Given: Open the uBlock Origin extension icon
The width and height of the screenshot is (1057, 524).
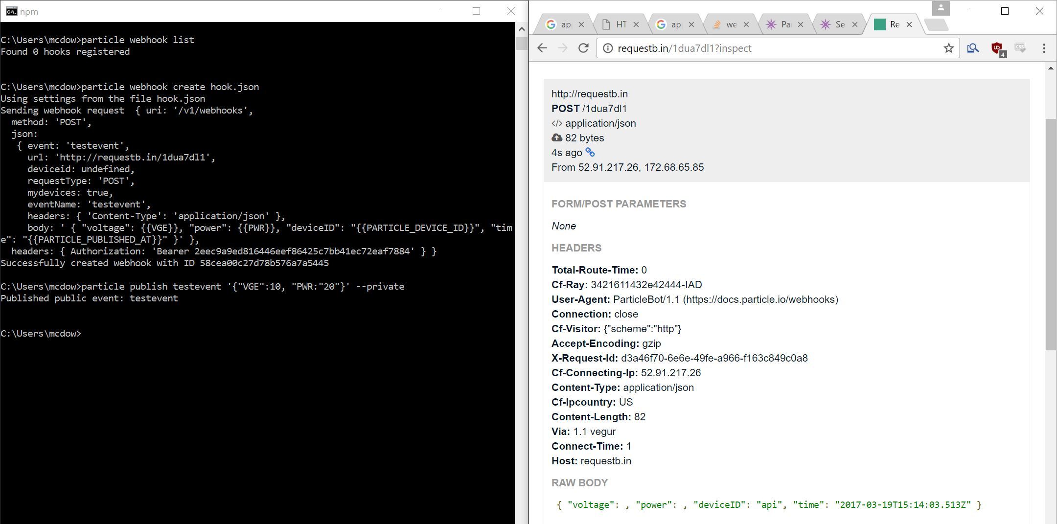Looking at the screenshot, I should 997,49.
